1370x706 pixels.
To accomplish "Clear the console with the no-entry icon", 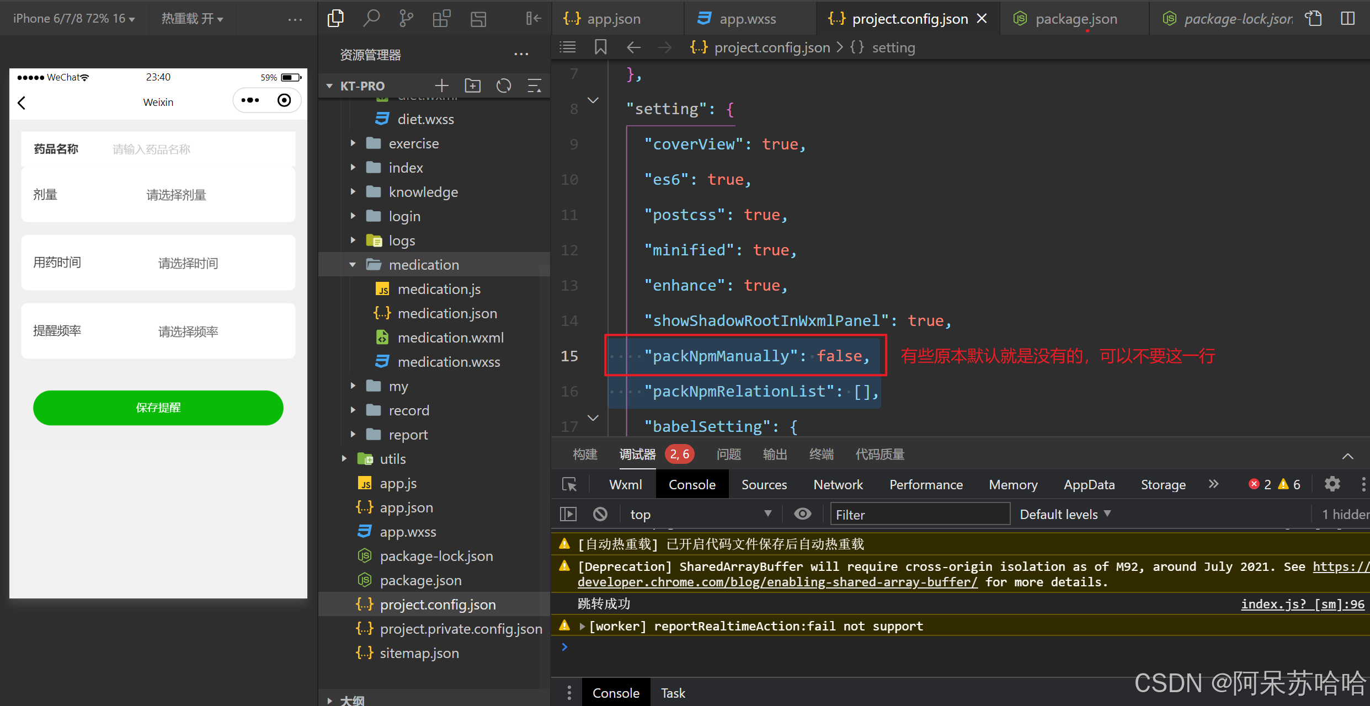I will 600,514.
